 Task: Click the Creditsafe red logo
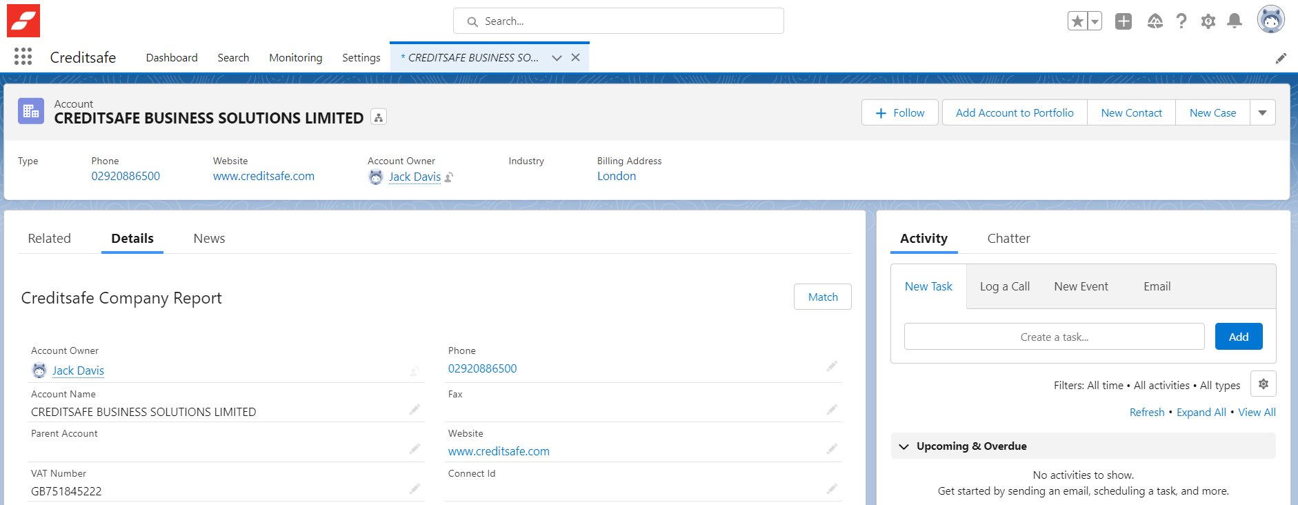23,21
